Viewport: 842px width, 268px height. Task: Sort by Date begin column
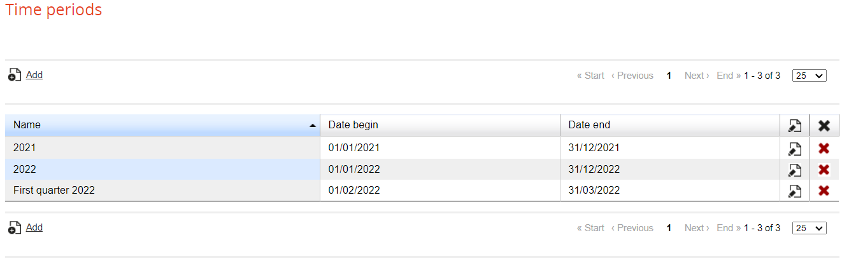tap(353, 125)
